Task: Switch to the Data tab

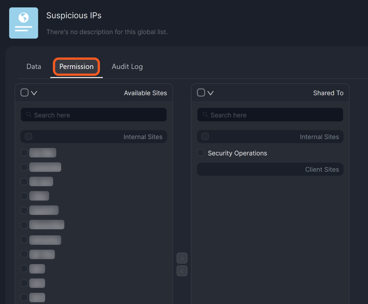Action: pos(34,67)
